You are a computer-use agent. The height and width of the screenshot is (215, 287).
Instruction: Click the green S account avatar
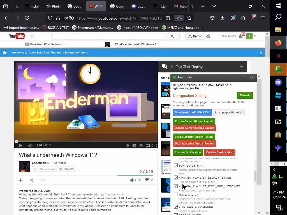tap(249, 36)
